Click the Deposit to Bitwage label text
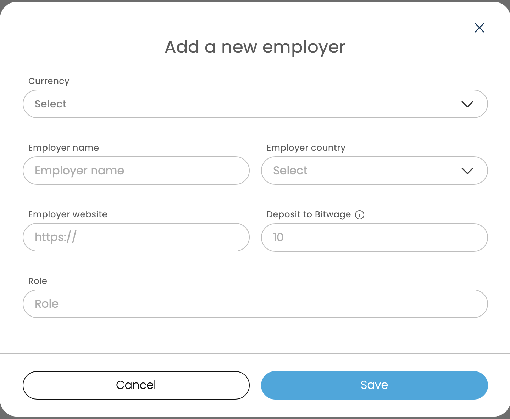The image size is (510, 419). pyautogui.click(x=309, y=214)
